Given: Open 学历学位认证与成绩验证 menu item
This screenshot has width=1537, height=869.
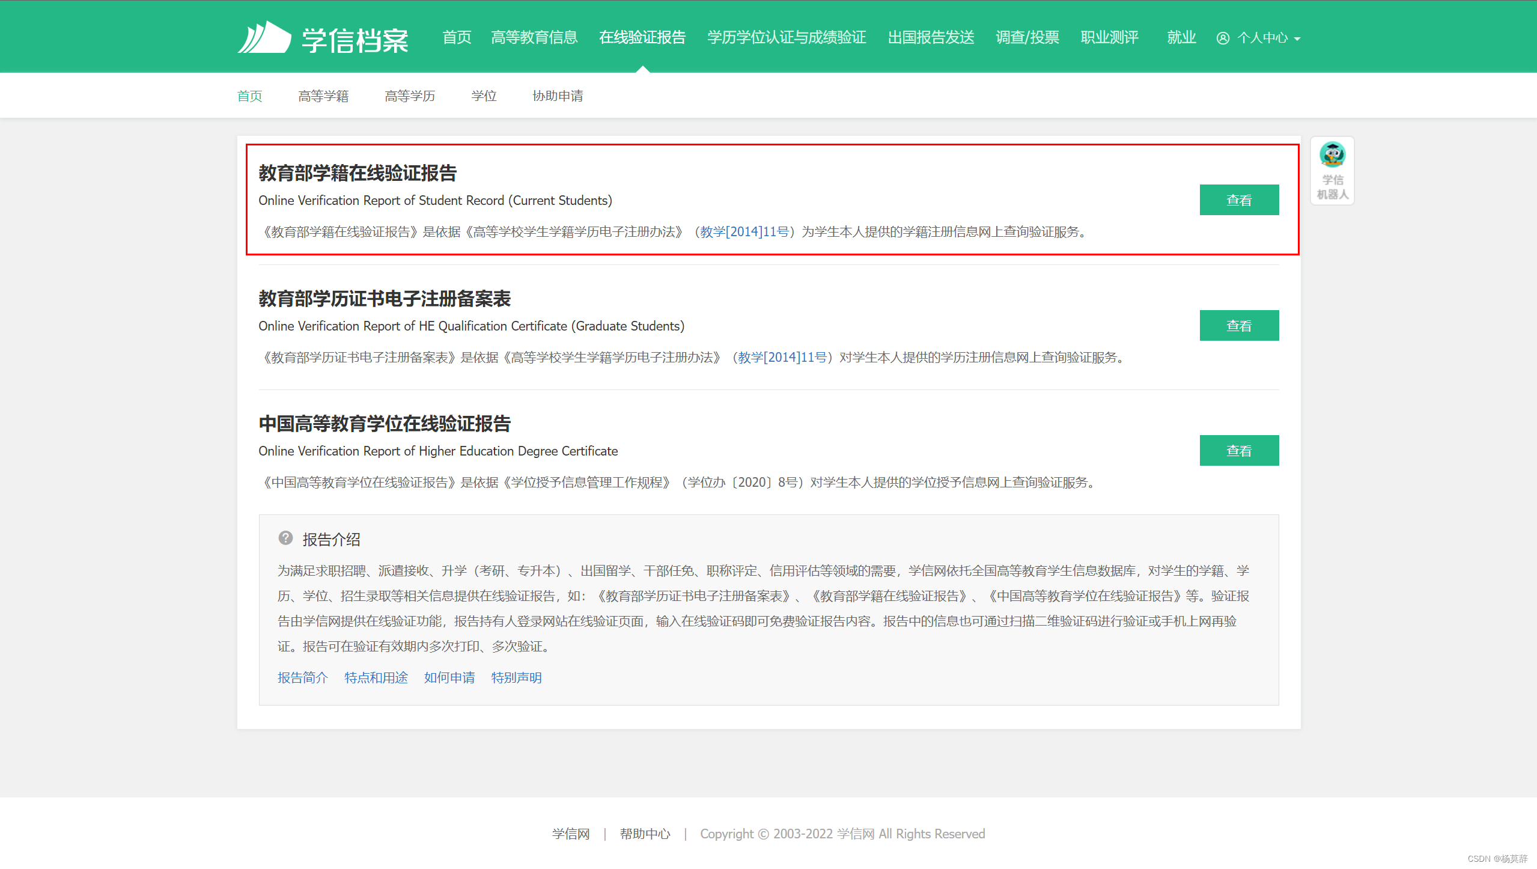Looking at the screenshot, I should pos(787,37).
